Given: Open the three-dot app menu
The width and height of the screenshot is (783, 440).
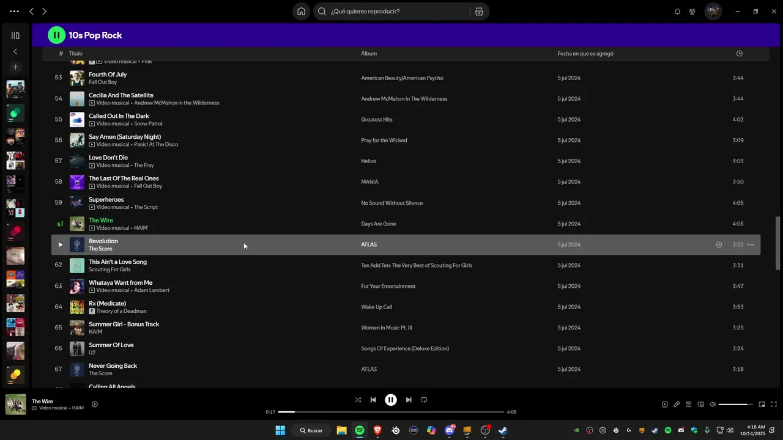Looking at the screenshot, I should point(14,12).
